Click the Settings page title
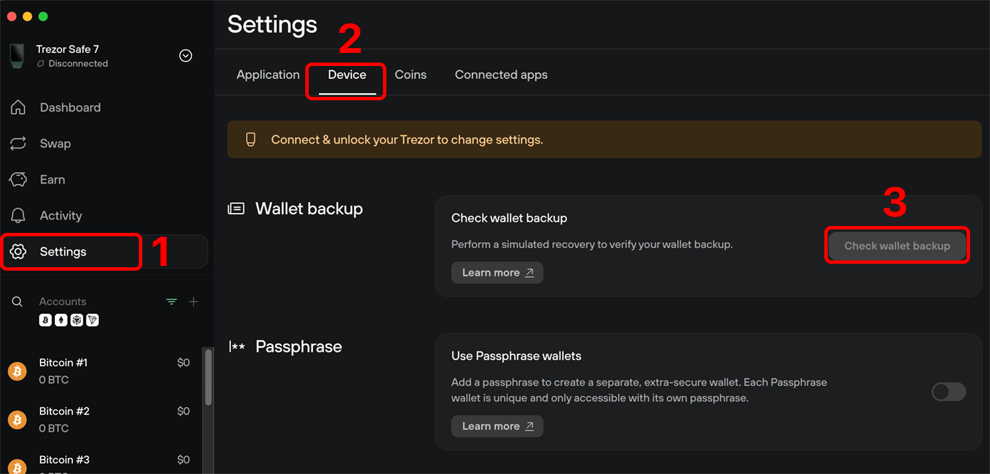Viewport: 990px width, 474px height. tap(272, 24)
